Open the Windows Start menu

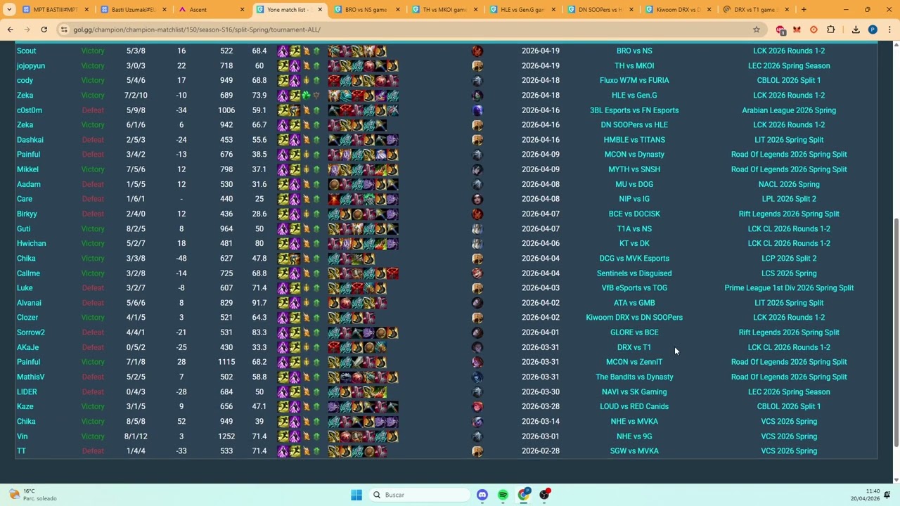[x=356, y=495]
